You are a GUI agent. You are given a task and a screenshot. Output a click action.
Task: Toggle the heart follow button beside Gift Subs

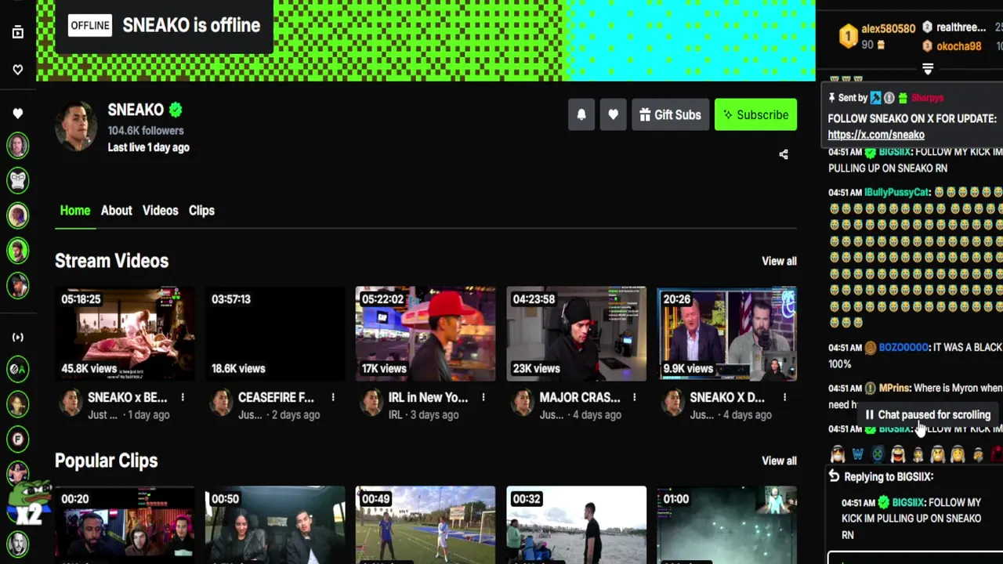tap(613, 114)
